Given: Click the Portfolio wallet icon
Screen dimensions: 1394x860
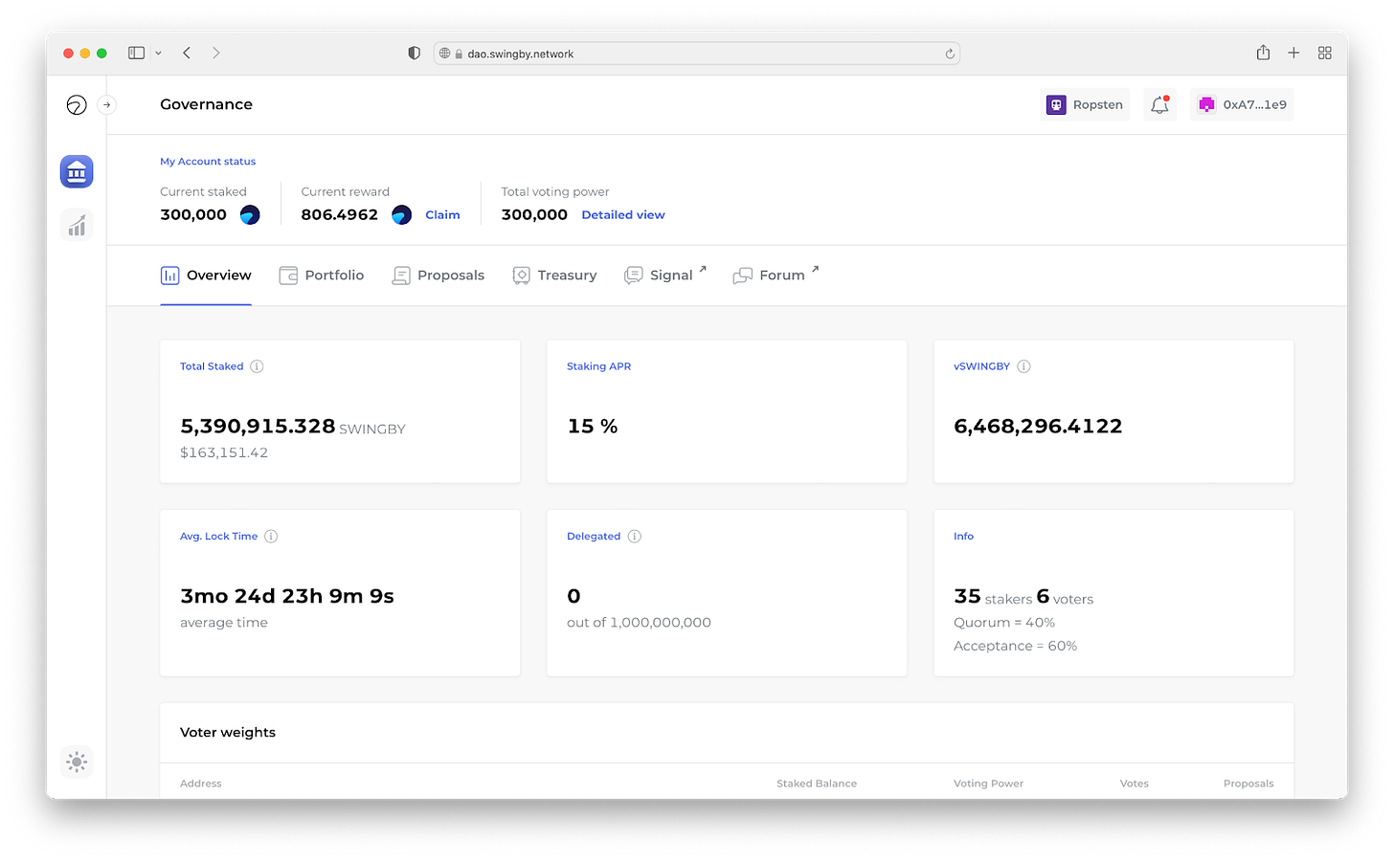Looking at the screenshot, I should coord(288,276).
